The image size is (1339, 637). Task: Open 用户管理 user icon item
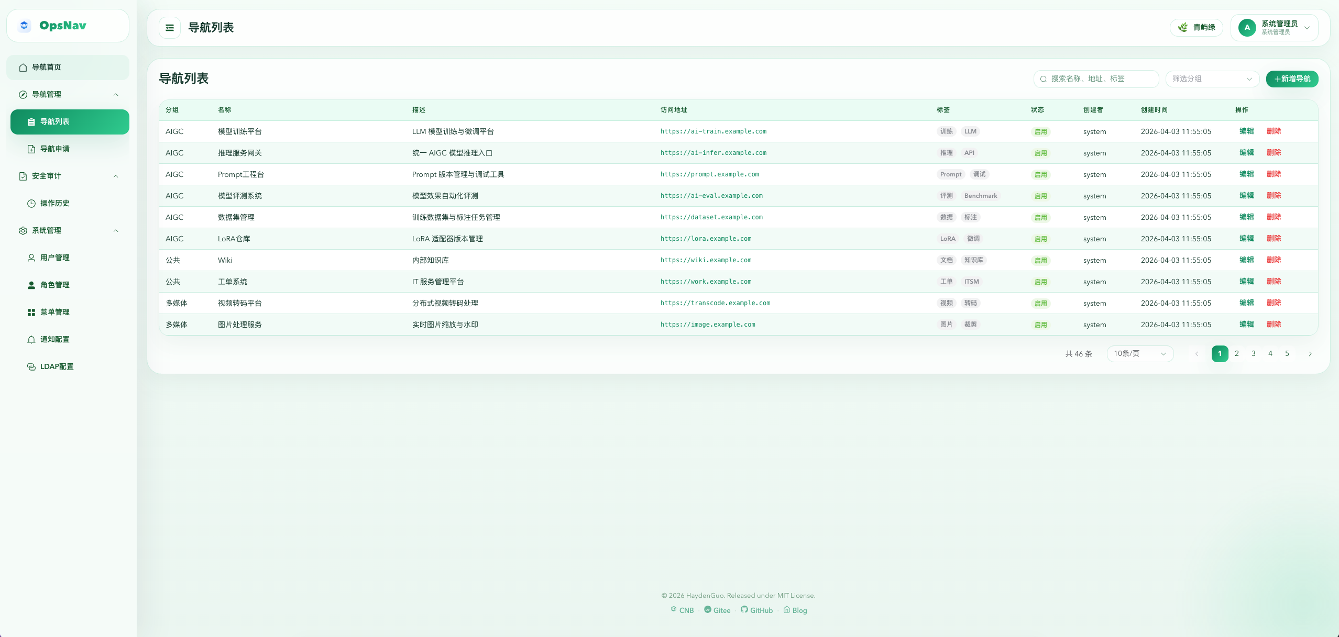point(31,258)
